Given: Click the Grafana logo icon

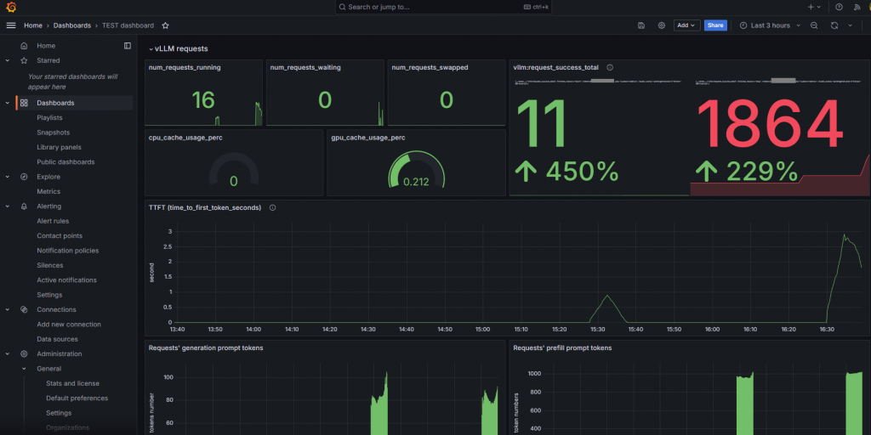Looking at the screenshot, I should [x=10, y=7].
